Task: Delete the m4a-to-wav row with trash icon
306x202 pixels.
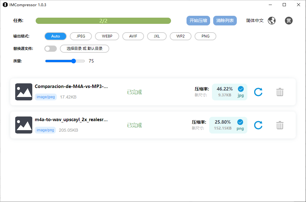Action: 280,125
